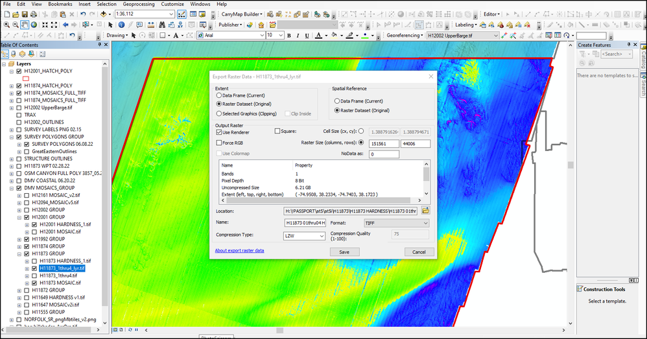Image resolution: width=647 pixels, height=339 pixels.
Task: Open the Help menu
Action: point(222,4)
